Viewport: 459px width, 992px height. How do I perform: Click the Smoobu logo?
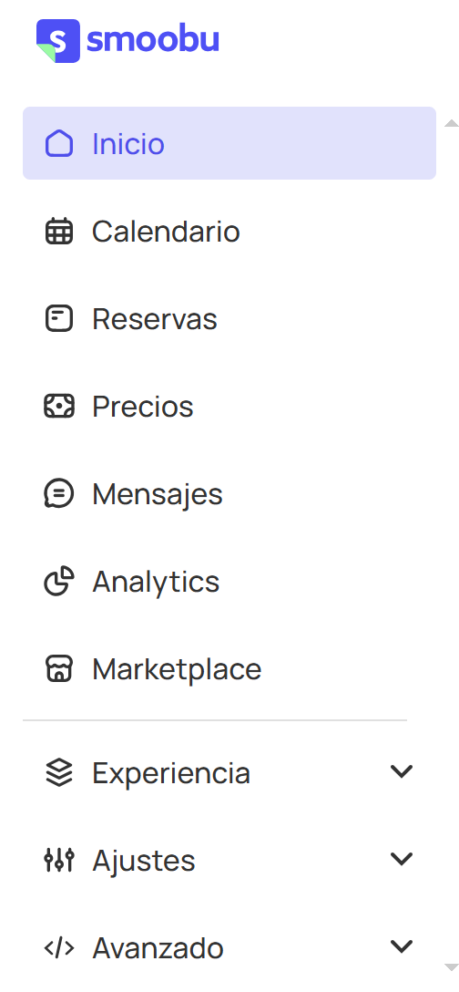tap(127, 41)
